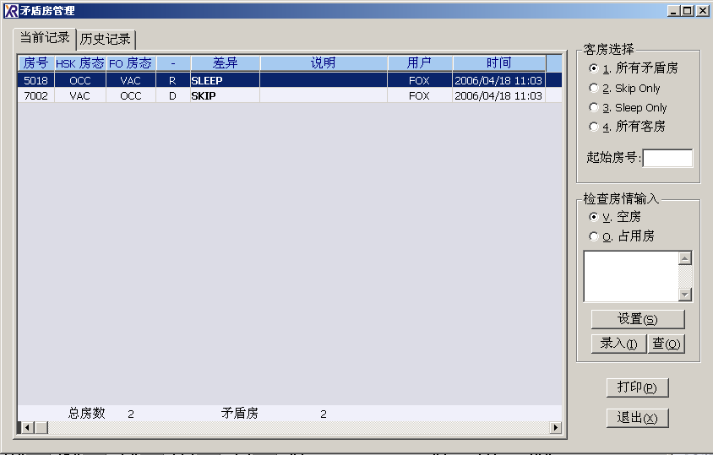Sort by the 房号 column header
713x455 pixels.
pyautogui.click(x=35, y=63)
